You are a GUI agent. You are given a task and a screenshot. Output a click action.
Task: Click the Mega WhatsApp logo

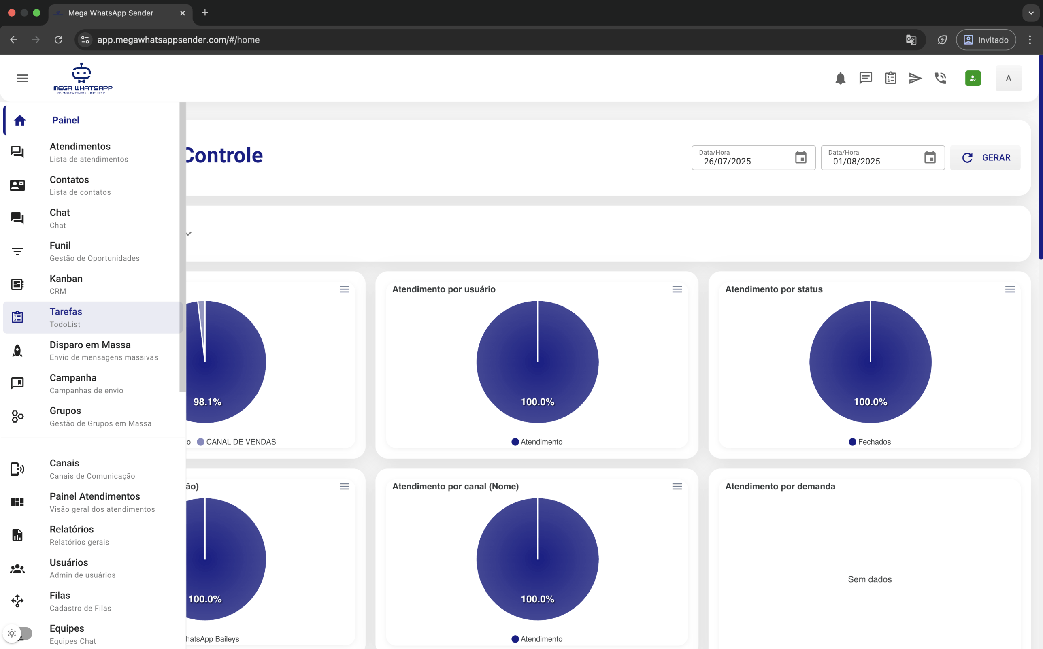(83, 78)
